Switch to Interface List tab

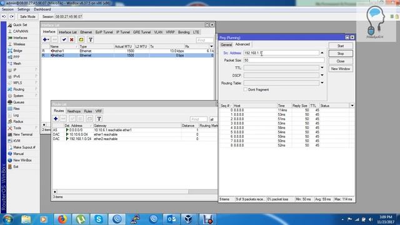(67, 32)
